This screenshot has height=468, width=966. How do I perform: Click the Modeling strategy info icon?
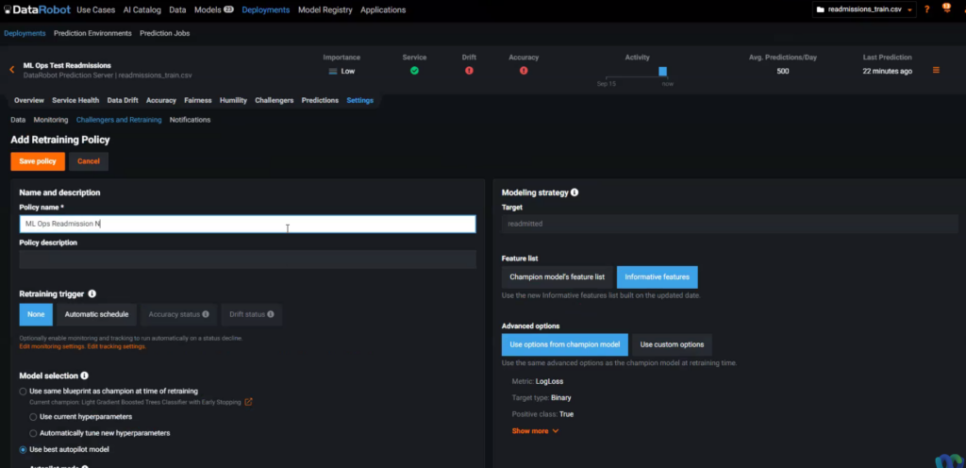point(575,192)
